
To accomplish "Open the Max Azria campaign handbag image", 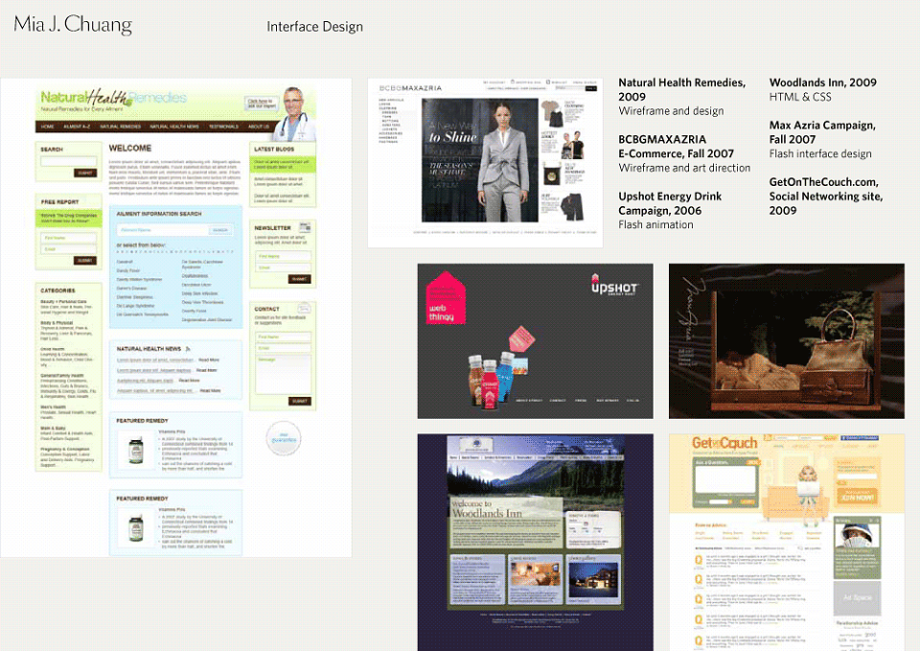I will [x=786, y=341].
